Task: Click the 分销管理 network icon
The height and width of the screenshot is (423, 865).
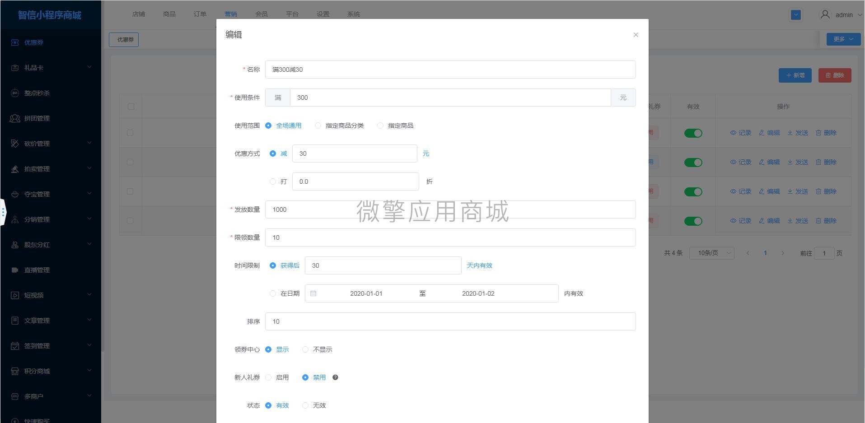Action: point(15,219)
